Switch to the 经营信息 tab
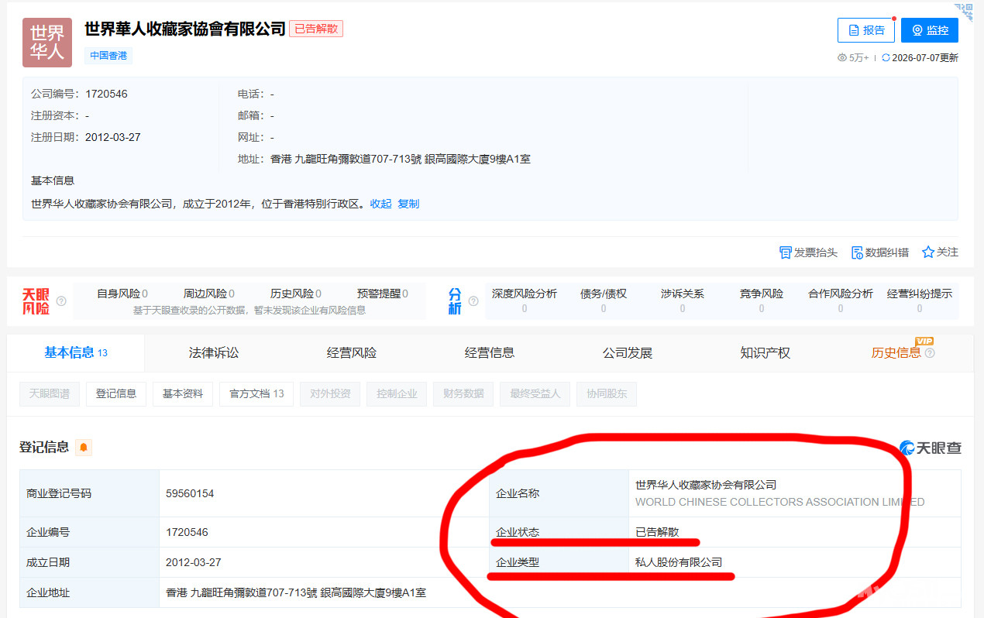This screenshot has width=984, height=618. coord(490,352)
